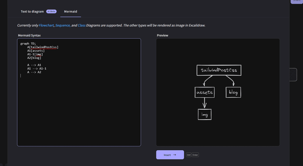
Task: Select the Mermaid tab
Action: point(70,11)
